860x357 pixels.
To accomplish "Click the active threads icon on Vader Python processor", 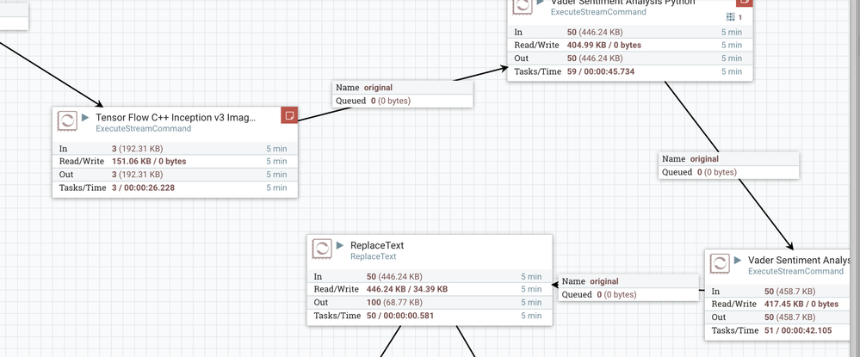I will tap(730, 17).
